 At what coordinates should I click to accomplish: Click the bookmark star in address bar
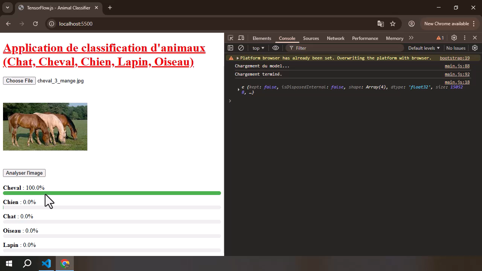point(393,24)
